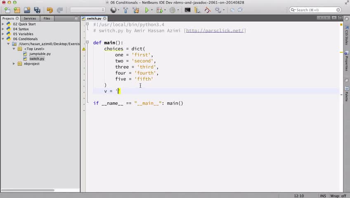
Task: Click the Clean and Build icon
Action: coord(136,10)
